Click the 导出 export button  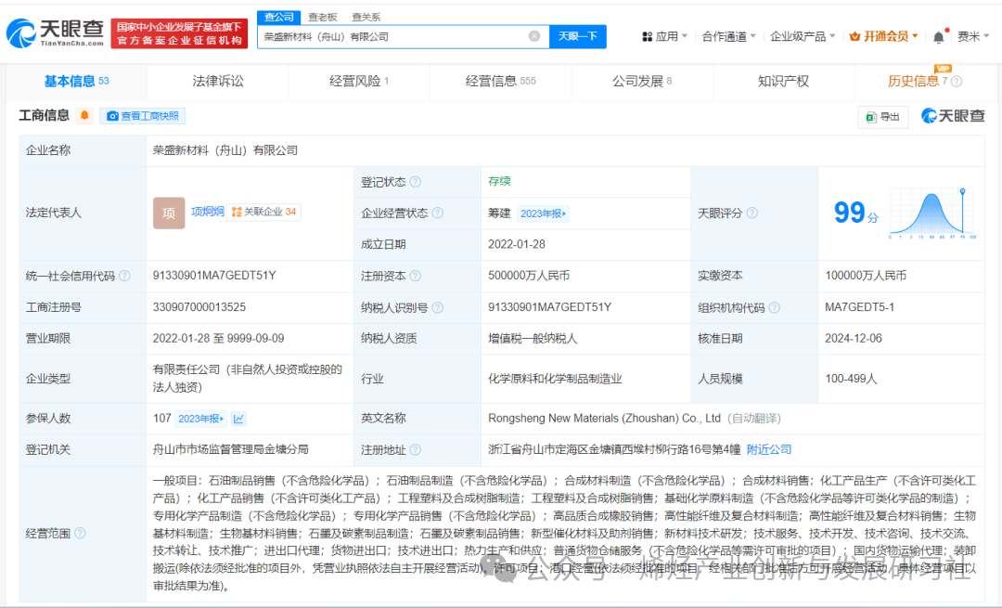coord(883,116)
